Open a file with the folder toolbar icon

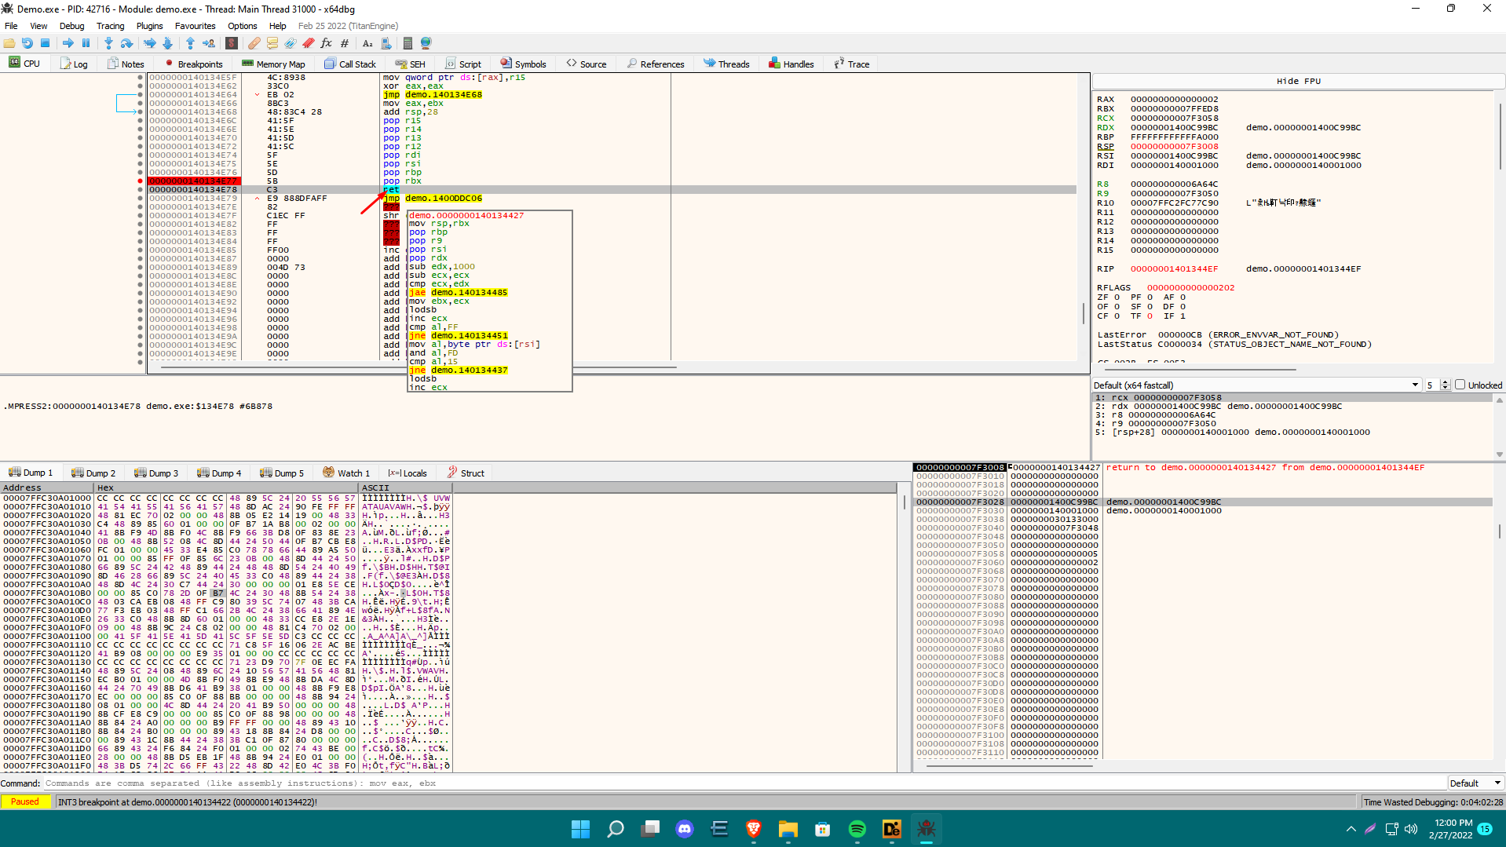pos(9,43)
